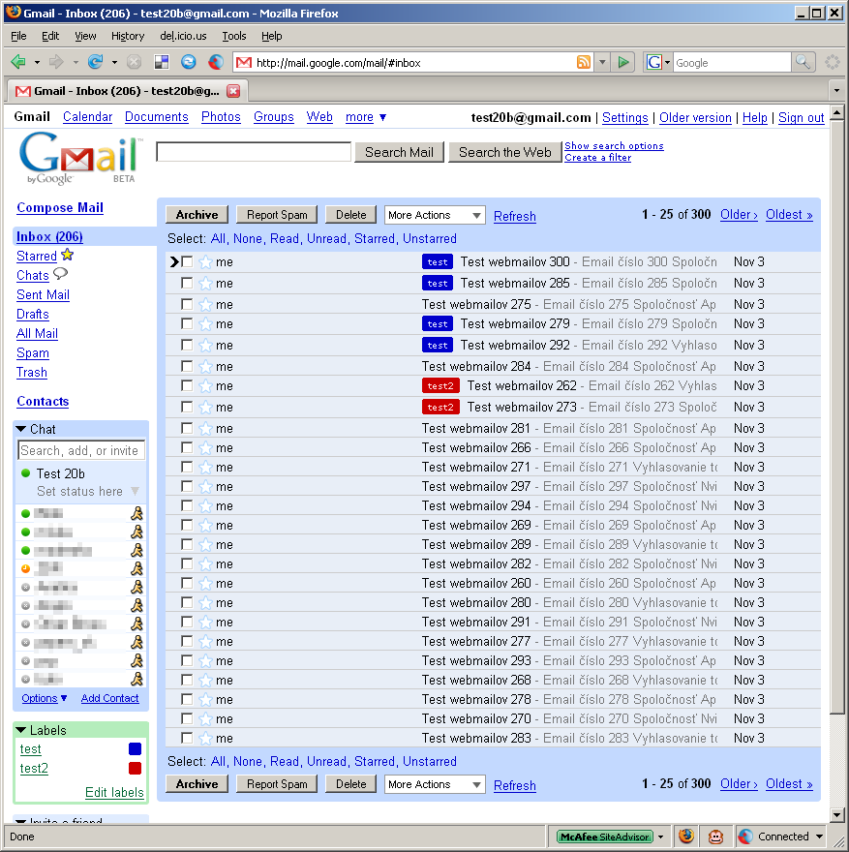This screenshot has height=852, width=849.
Task: Click the Firefox icon in the status bar
Action: point(686,837)
